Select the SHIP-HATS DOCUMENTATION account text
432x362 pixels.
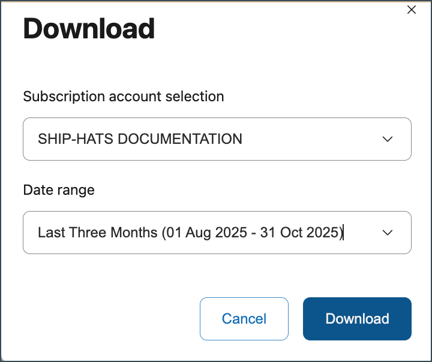pos(140,139)
